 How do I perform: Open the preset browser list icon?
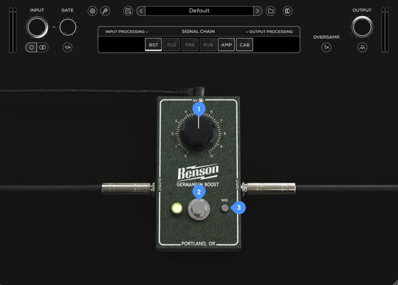click(128, 11)
